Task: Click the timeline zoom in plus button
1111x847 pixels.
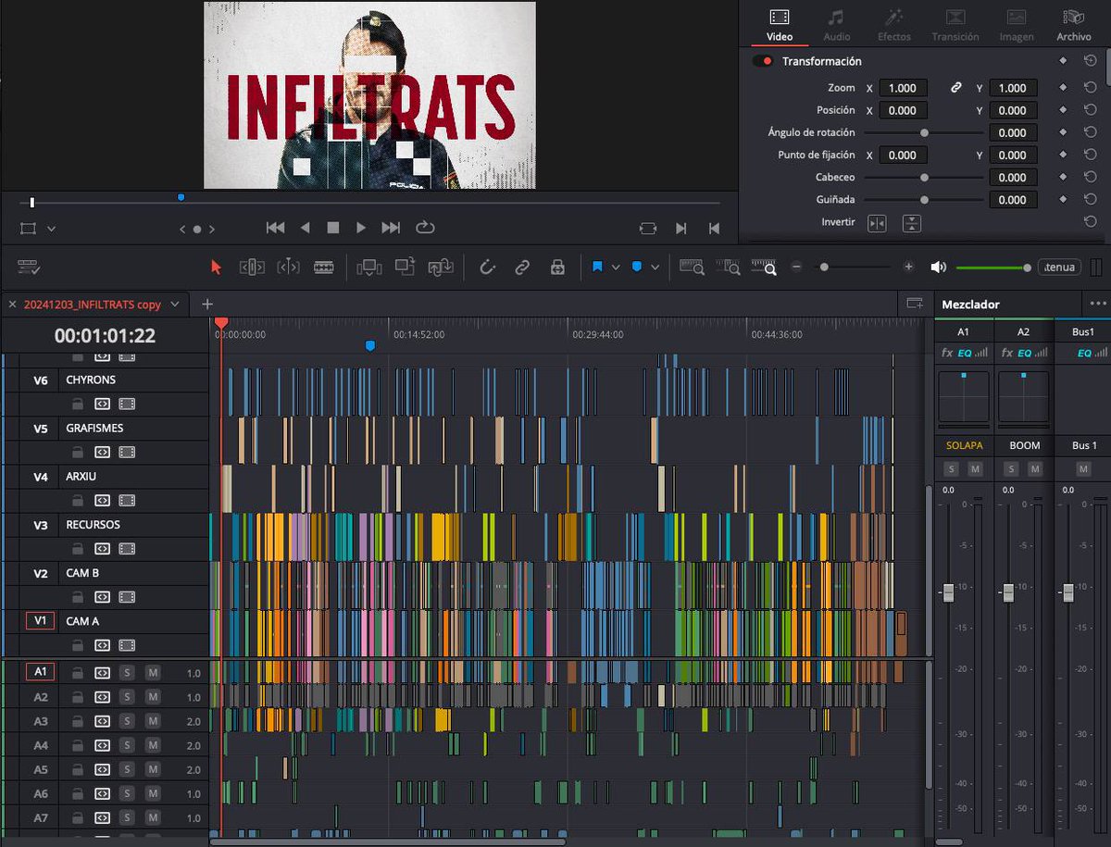Action: click(908, 267)
